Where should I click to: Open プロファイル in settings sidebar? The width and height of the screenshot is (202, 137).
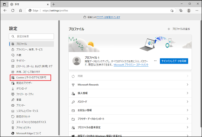(32, 44)
